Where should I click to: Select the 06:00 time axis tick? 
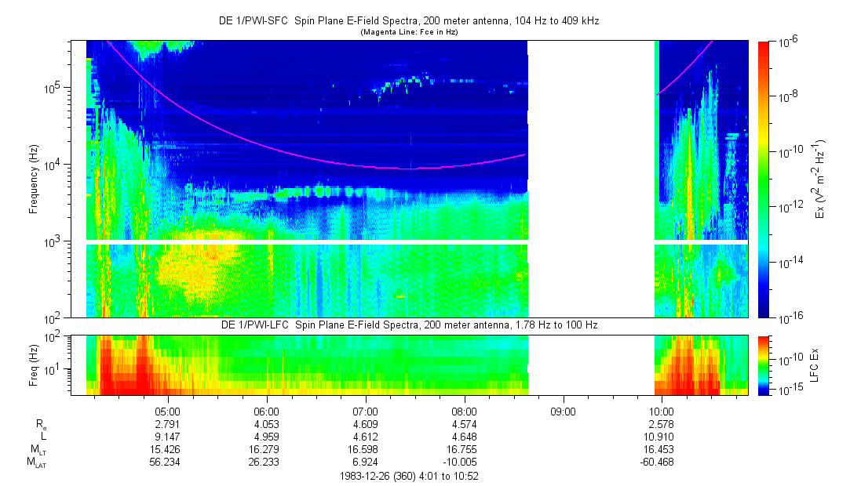267,411
